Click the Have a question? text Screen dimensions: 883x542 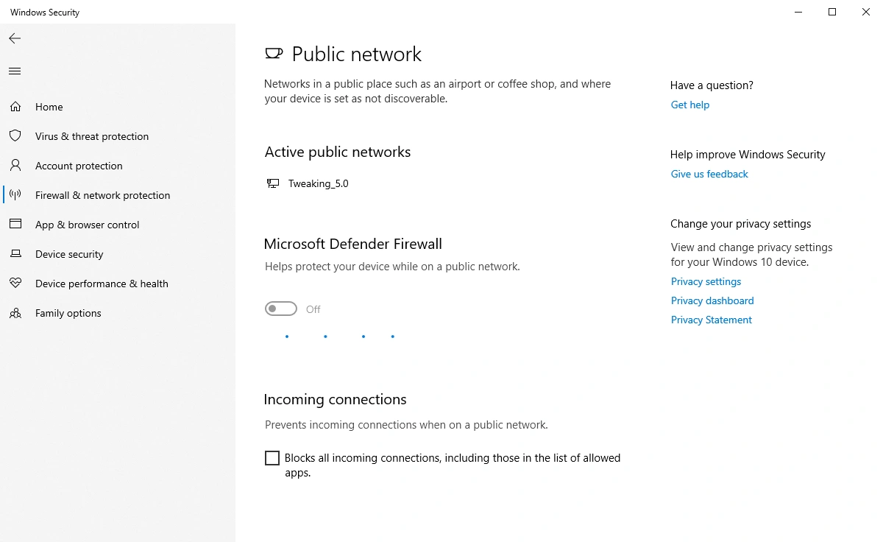click(712, 85)
